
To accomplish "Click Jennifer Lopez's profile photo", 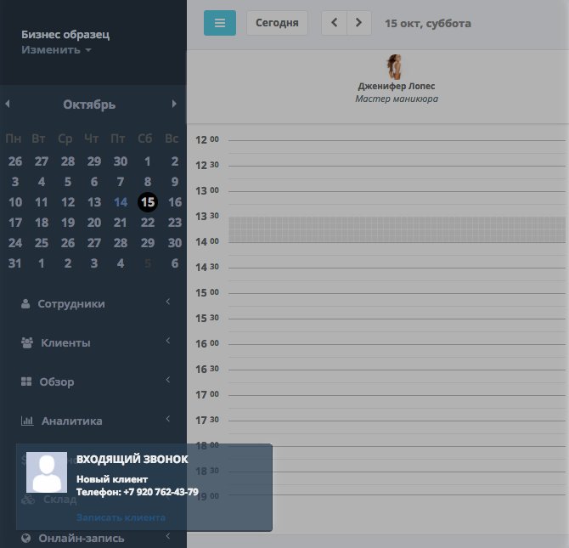I will tap(395, 67).
